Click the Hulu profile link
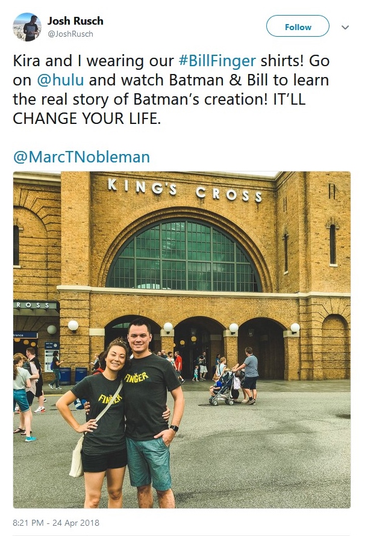Viewport: 365px width, 536px height. (x=60, y=76)
